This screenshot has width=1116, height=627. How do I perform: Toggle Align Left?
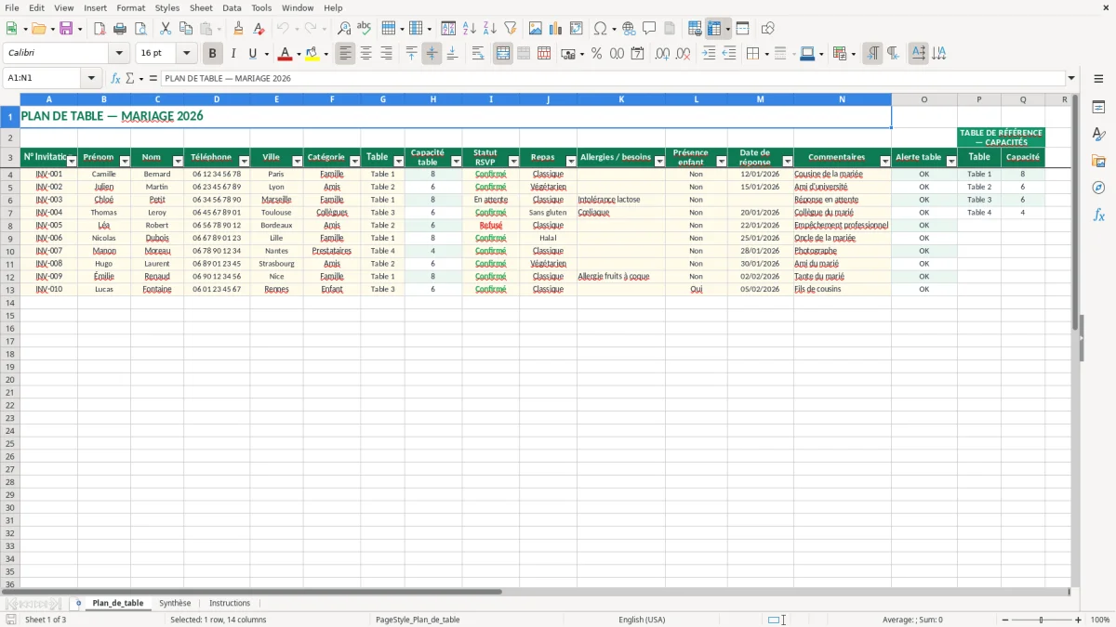(x=345, y=54)
